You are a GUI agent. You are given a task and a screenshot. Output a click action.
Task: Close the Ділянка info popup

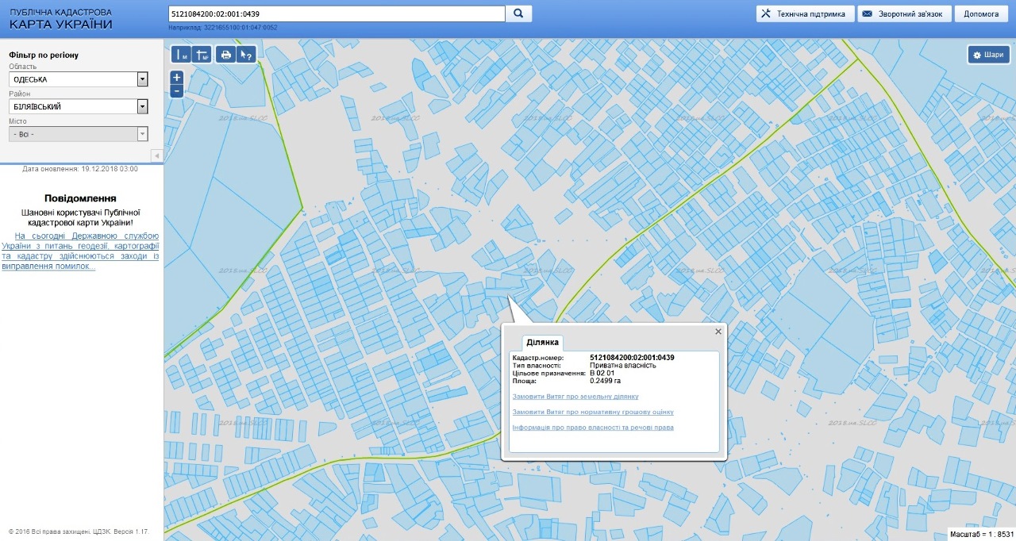[x=718, y=332]
